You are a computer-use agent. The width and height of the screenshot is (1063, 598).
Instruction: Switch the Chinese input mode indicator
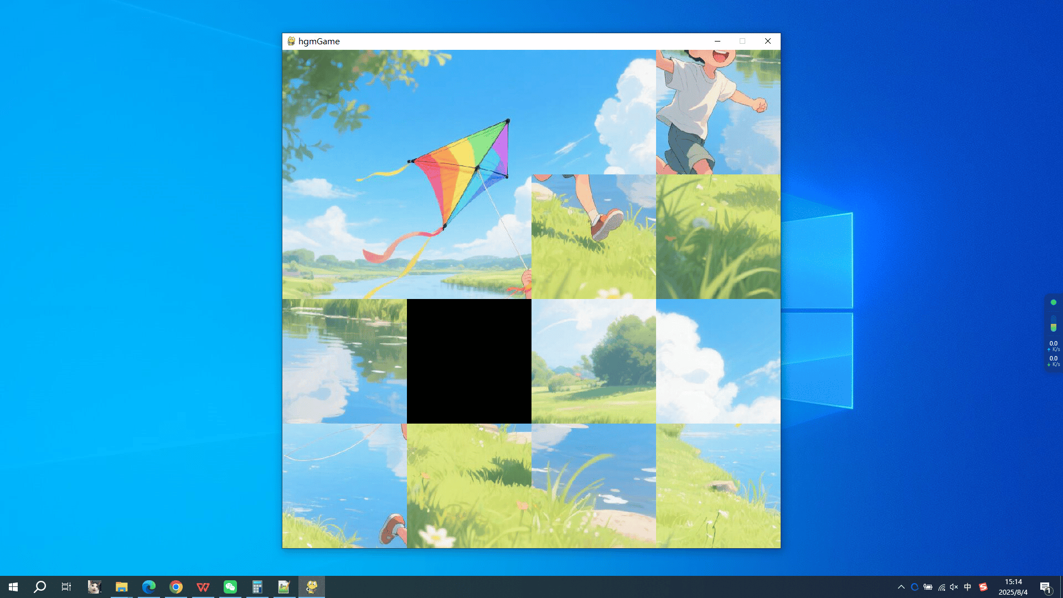968,587
